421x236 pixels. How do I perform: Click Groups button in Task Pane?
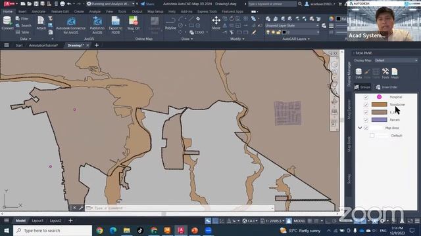point(362,87)
